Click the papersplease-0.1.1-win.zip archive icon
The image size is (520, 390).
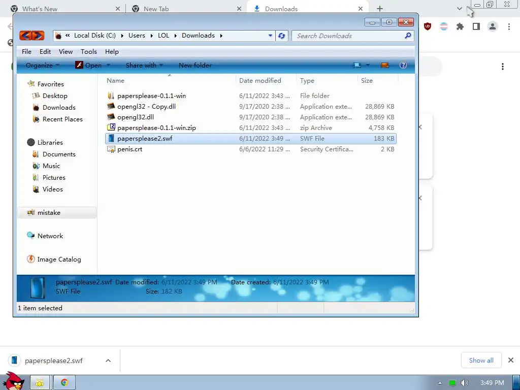[x=111, y=127]
